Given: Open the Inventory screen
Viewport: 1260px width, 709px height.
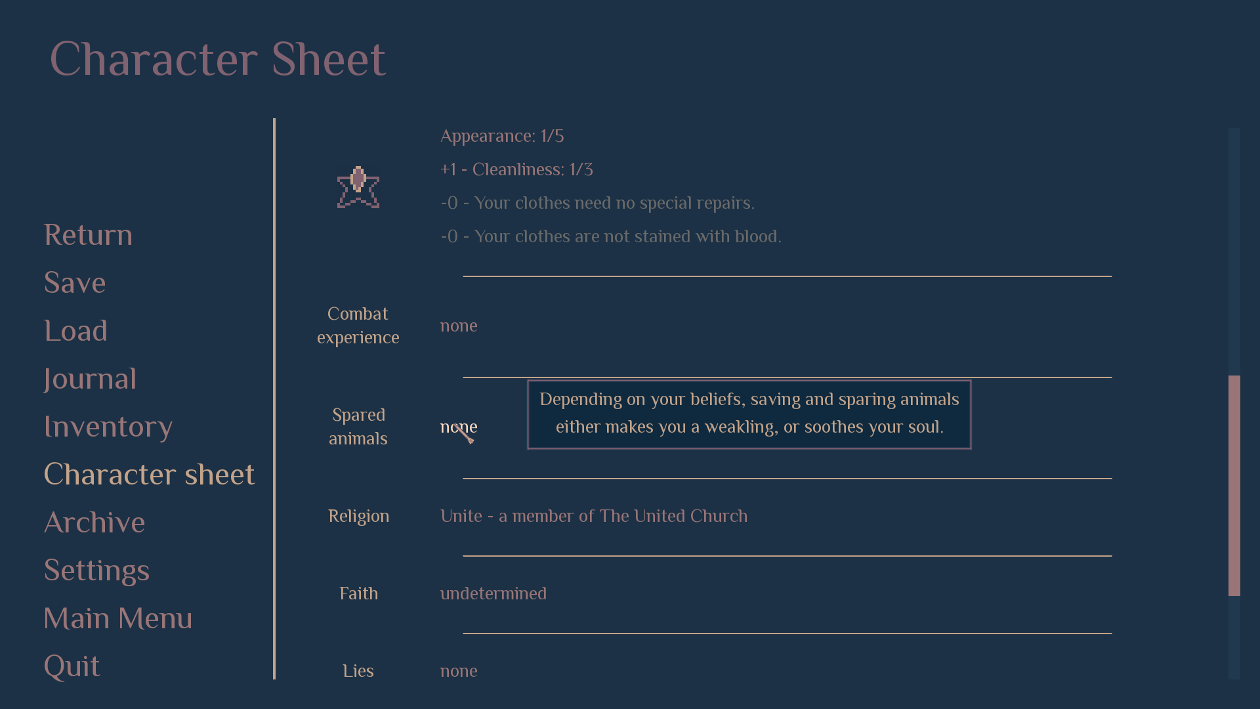Looking at the screenshot, I should click(108, 427).
